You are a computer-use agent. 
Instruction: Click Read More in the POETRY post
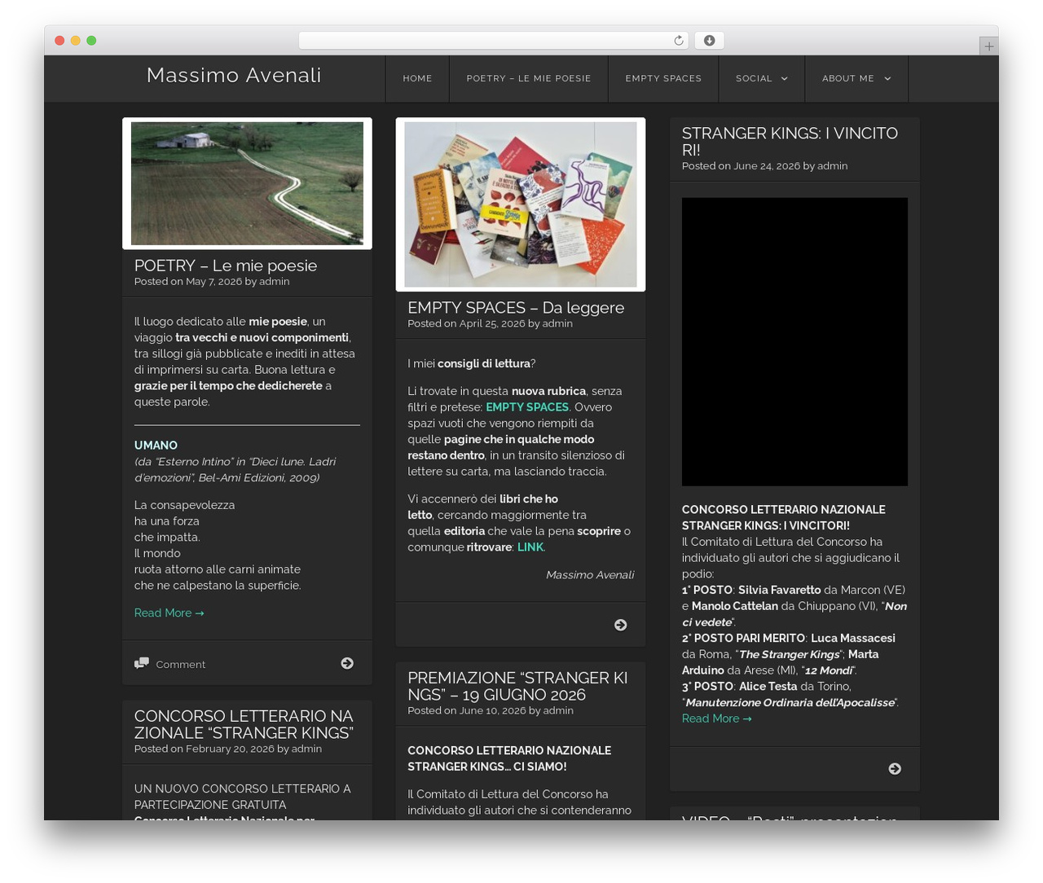pos(169,613)
